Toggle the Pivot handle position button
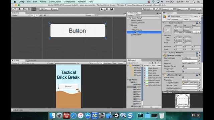The height and width of the screenshot is (120, 214). pyautogui.click(x=44, y=9)
